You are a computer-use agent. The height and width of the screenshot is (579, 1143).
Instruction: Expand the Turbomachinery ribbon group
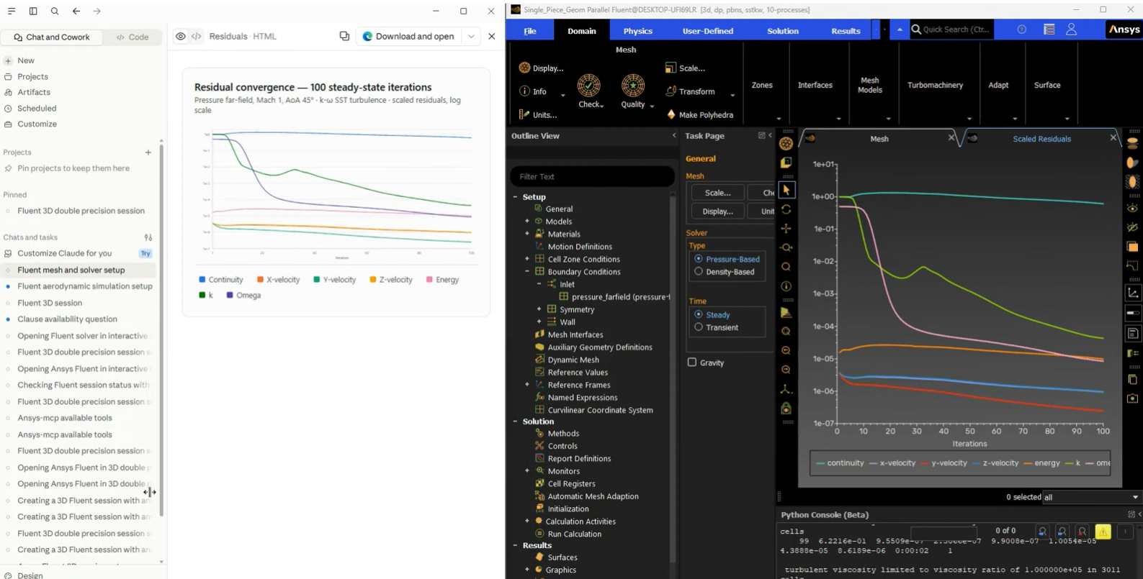[969, 119]
